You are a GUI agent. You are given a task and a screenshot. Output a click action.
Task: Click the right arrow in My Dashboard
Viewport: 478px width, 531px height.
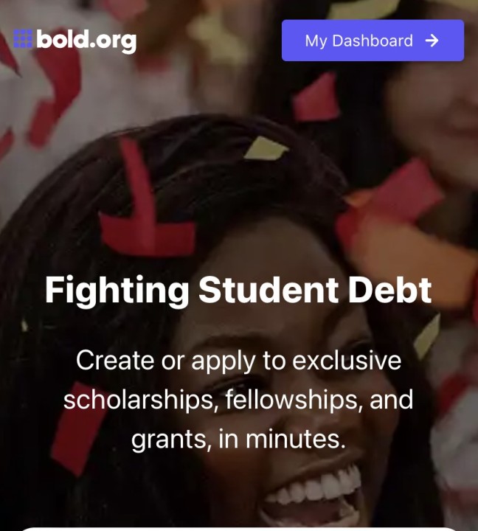[432, 41]
